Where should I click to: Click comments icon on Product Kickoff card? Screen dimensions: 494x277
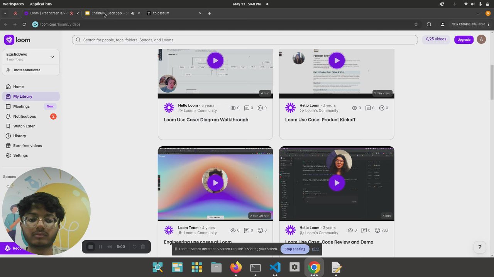368,108
